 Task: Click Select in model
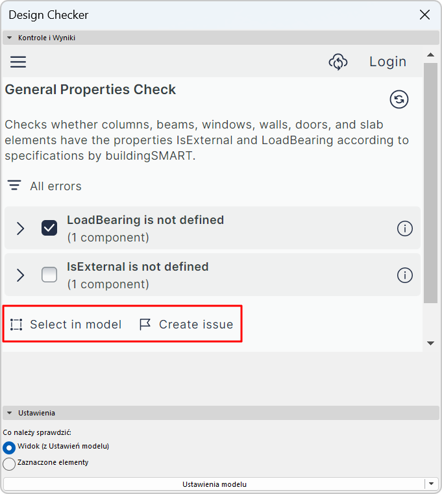66,325
